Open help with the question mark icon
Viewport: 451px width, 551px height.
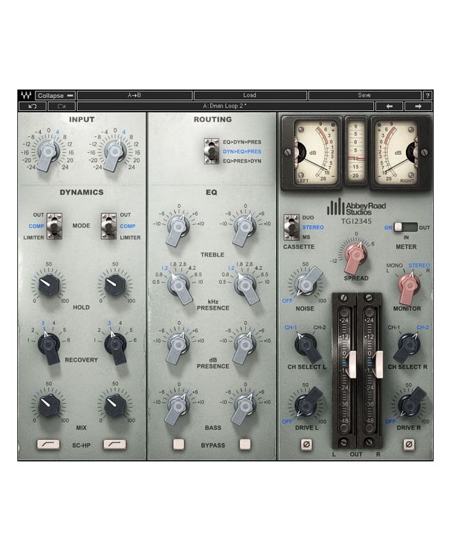click(427, 95)
